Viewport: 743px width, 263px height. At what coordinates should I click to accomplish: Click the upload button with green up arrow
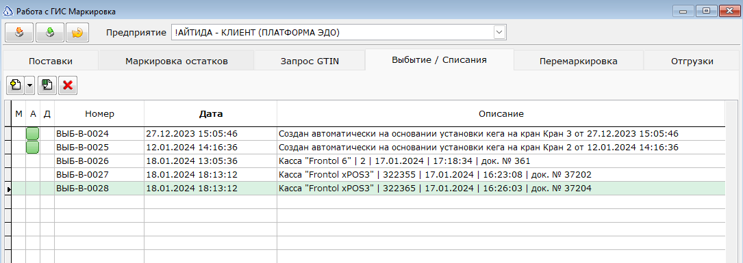click(50, 33)
